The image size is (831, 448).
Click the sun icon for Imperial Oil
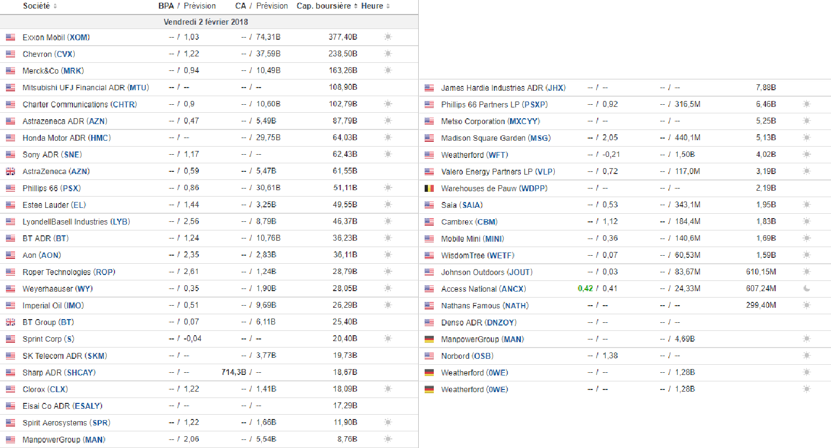click(x=388, y=305)
